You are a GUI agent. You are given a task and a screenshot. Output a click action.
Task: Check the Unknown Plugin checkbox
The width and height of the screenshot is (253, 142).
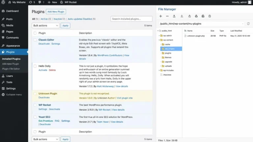pos(35,94)
